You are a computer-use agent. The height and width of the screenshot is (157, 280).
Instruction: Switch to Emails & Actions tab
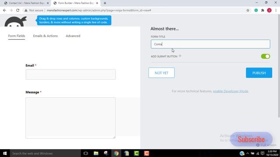(x=45, y=36)
